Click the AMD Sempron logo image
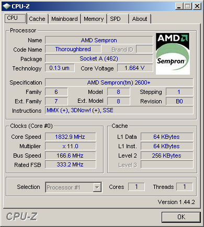Viewport: 204px width, 227px height. tap(173, 54)
